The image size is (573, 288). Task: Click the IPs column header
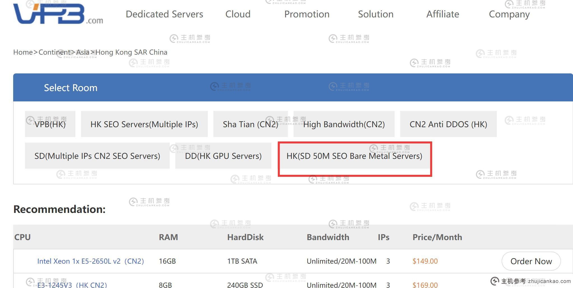pos(383,237)
